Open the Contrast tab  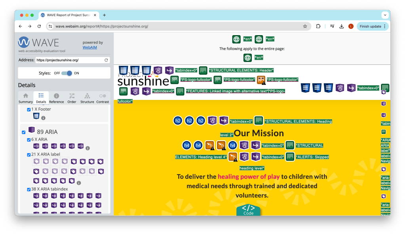(103, 98)
